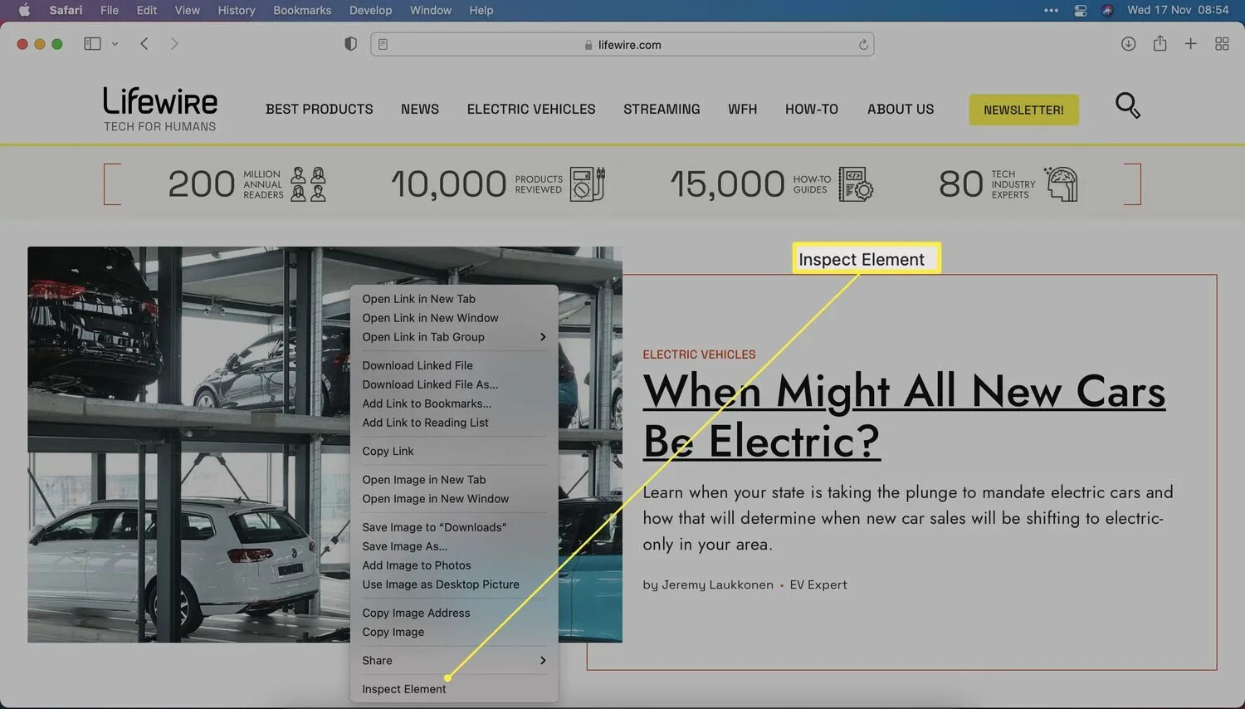Expand the Share submenu
Viewport: 1245px width, 709px height.
click(454, 661)
